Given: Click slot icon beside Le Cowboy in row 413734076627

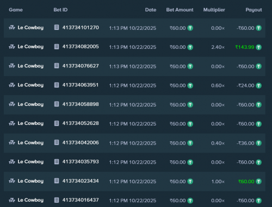Looking at the screenshot, I should pyautogui.click(x=12, y=66).
